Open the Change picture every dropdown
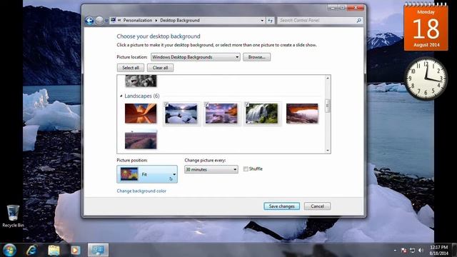Viewport: 457px width, 257px height. (x=211, y=169)
